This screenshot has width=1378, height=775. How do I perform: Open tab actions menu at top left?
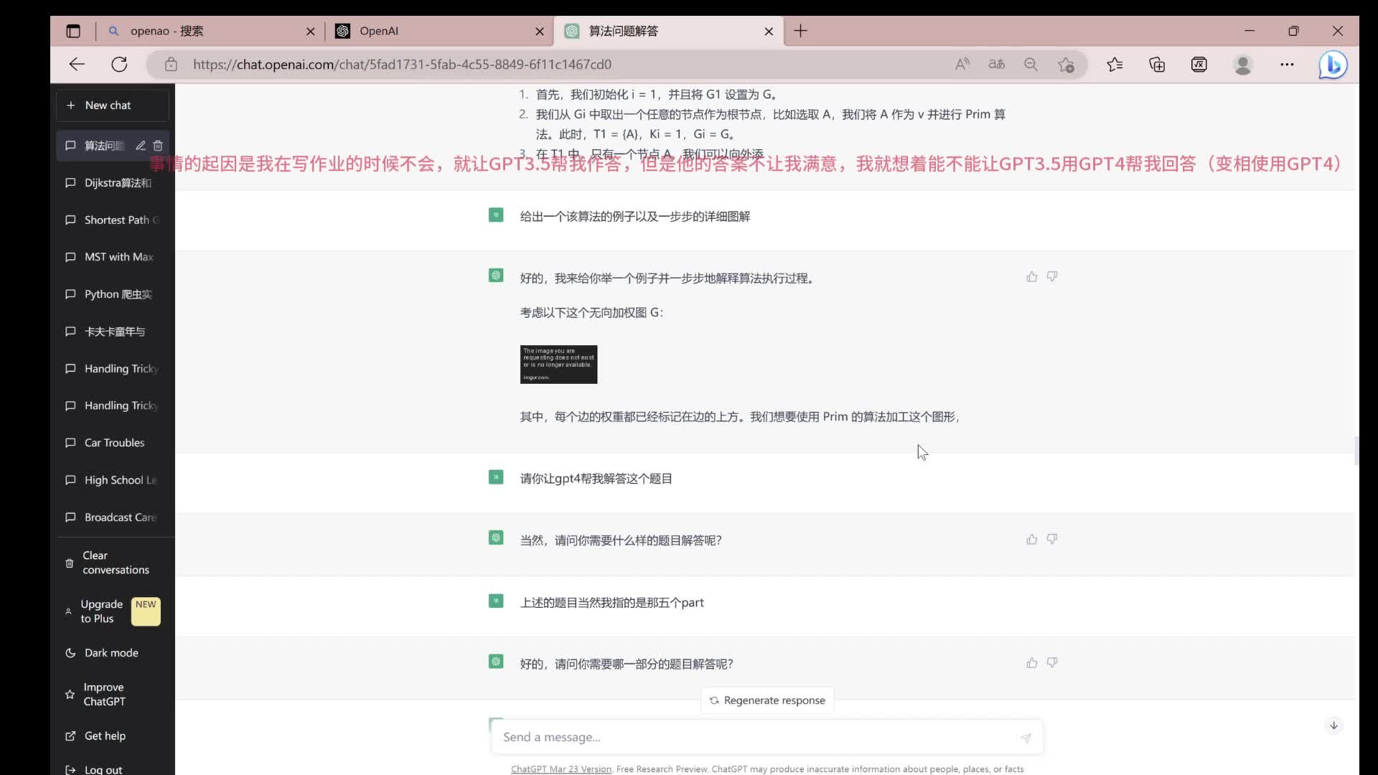pyautogui.click(x=73, y=31)
